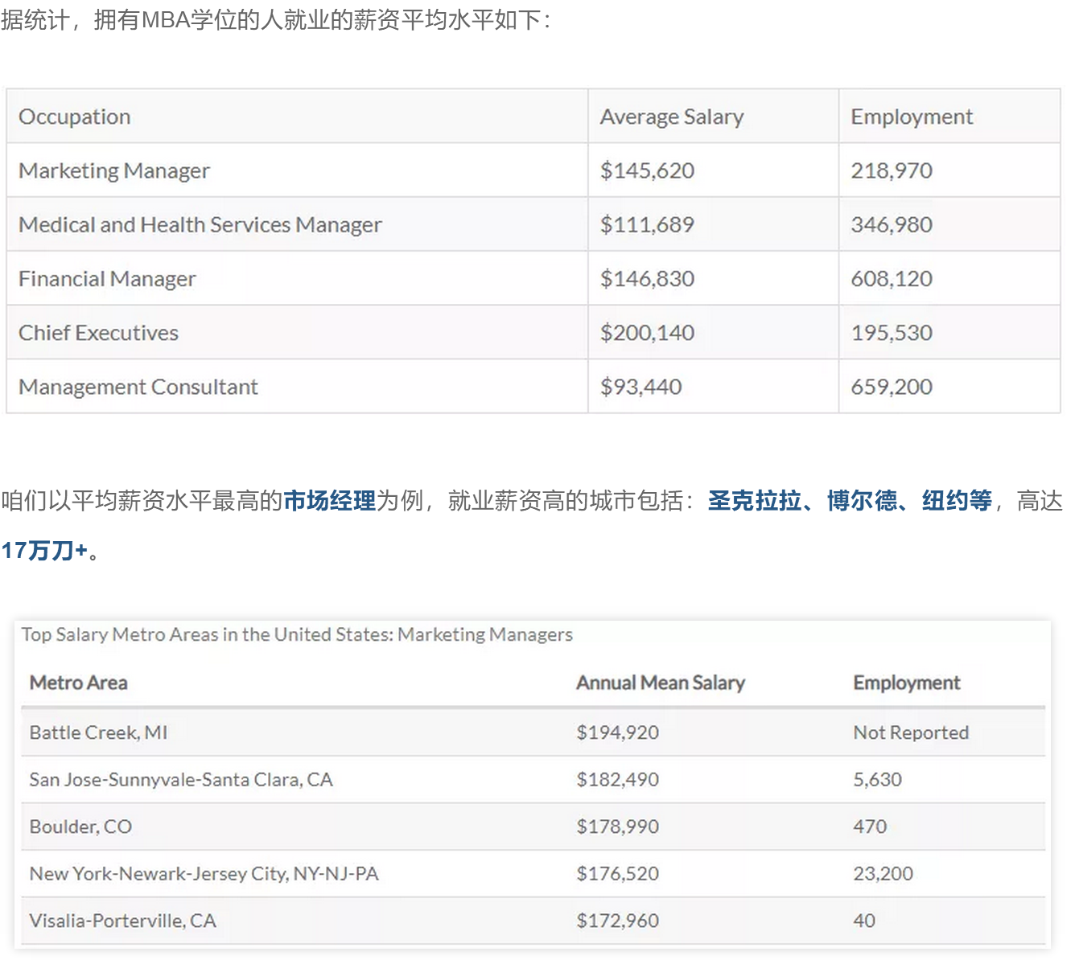Select Medical and Health Services Manager cell
This screenshot has width=1075, height=960.
click(x=200, y=224)
